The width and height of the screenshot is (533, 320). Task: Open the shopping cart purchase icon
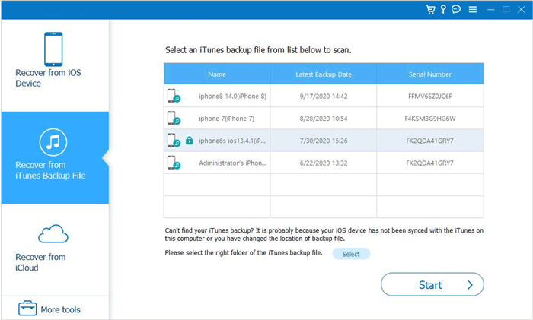tap(430, 10)
